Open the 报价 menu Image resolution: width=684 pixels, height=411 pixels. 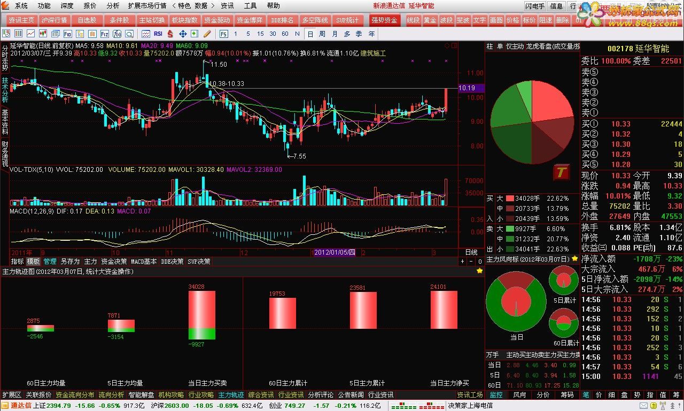tap(90, 6)
